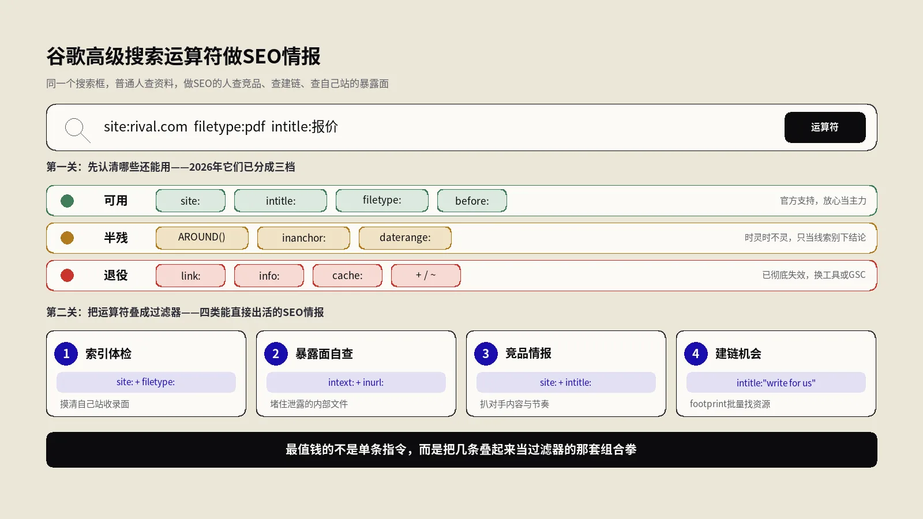The height and width of the screenshot is (519, 923).
Task: Select the AROUND() operator chip
Action: pos(202,238)
